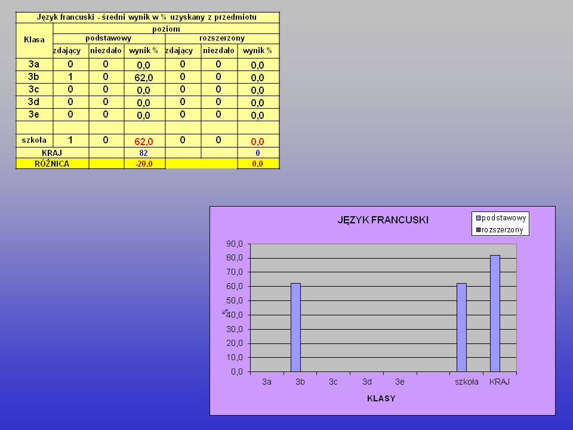Click the 'szkoła' x-axis label in chart

tap(467, 382)
